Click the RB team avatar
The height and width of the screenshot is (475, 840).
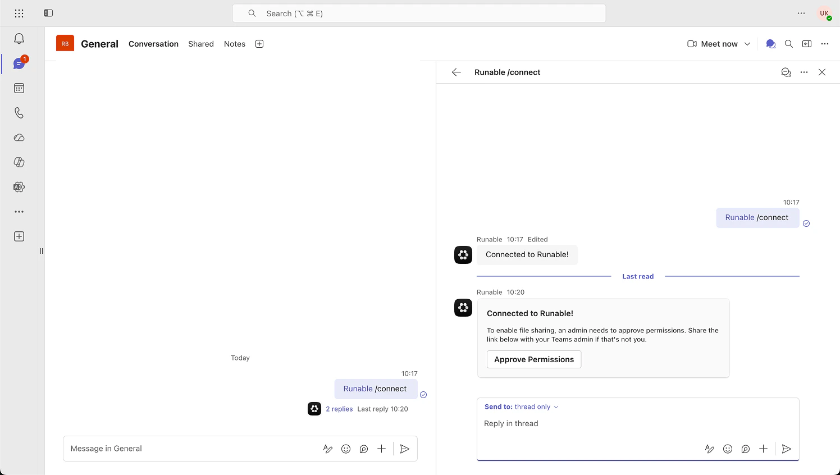coord(65,43)
